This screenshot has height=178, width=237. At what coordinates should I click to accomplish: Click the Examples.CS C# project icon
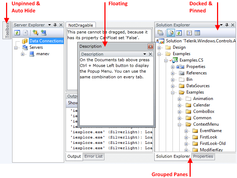[x=175, y=60]
